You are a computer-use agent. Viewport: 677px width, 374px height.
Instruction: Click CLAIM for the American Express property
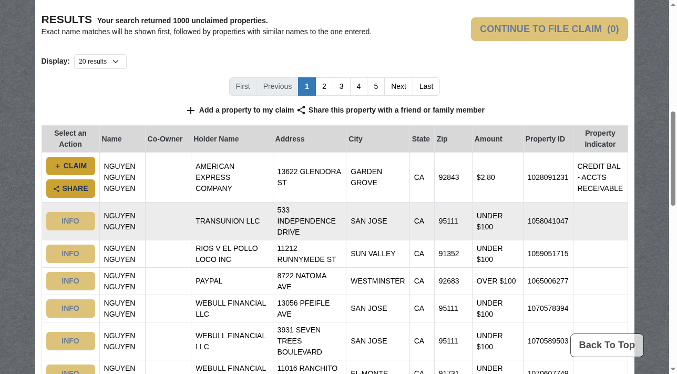pyautogui.click(x=70, y=166)
